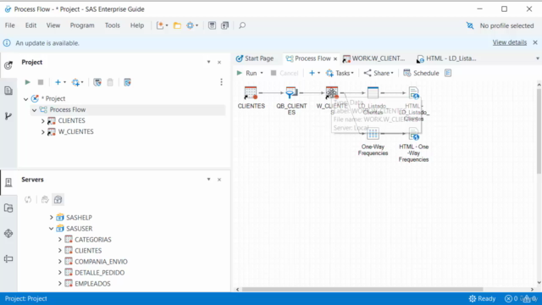Image resolution: width=542 pixels, height=305 pixels.
Task: Open the View menu
Action: click(53, 25)
